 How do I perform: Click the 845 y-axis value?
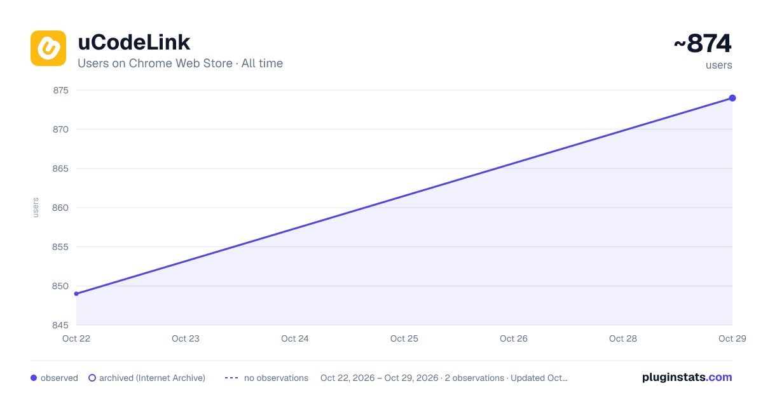pos(60,325)
